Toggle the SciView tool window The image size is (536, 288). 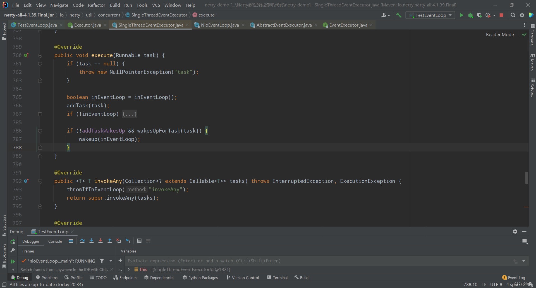(532, 88)
